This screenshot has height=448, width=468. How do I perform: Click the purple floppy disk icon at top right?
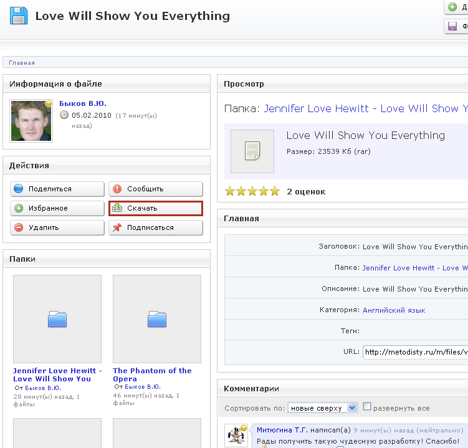(x=452, y=26)
